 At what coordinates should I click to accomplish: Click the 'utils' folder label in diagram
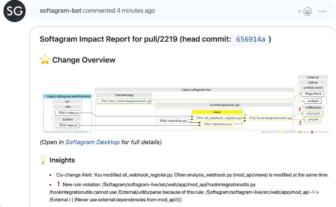[68, 107]
